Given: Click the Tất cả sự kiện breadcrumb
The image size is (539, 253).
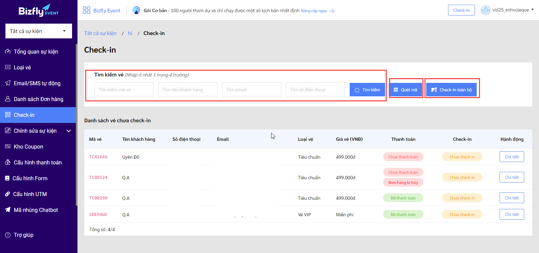Looking at the screenshot, I should [x=100, y=33].
